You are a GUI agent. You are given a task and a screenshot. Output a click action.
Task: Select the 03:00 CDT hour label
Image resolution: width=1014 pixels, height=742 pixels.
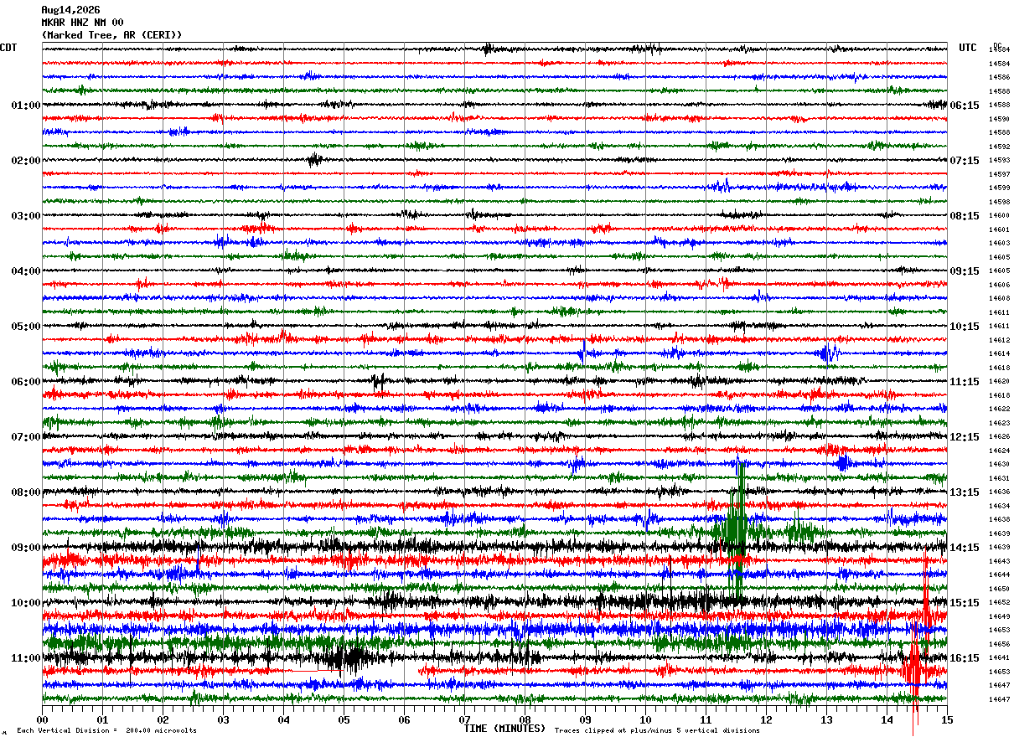[x=26, y=216]
